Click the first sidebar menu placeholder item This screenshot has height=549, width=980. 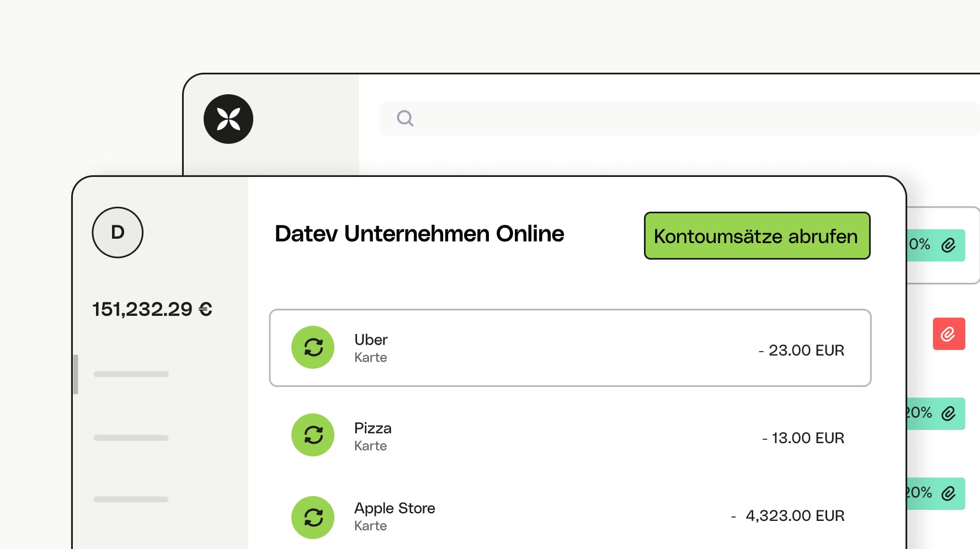(131, 374)
